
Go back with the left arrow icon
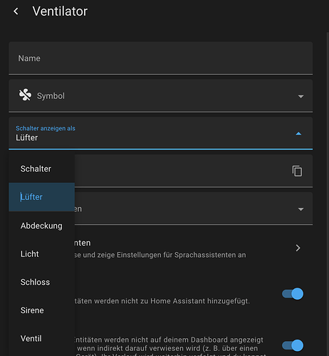tap(16, 11)
